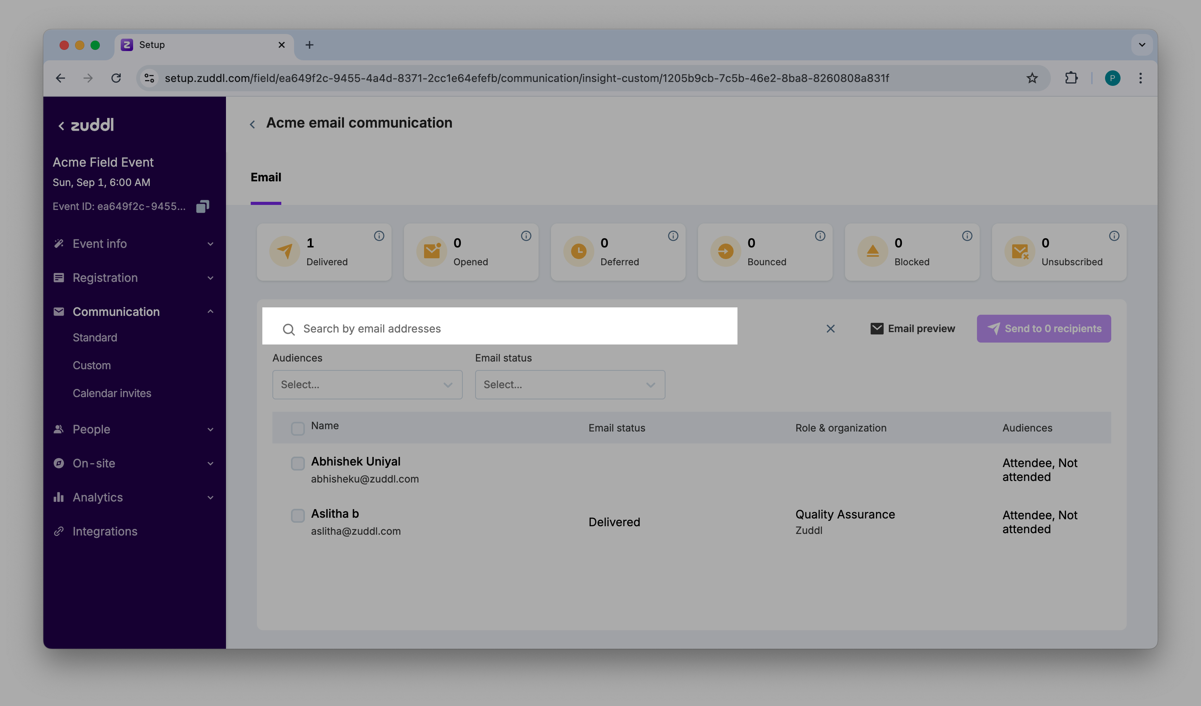Click the Search by email addresses field
Viewport: 1201px width, 706px height.
pyautogui.click(x=500, y=329)
